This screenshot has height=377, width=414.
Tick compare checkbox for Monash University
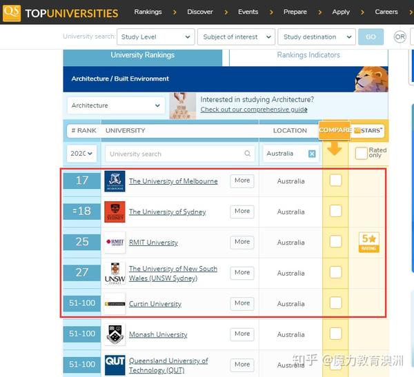click(335, 334)
